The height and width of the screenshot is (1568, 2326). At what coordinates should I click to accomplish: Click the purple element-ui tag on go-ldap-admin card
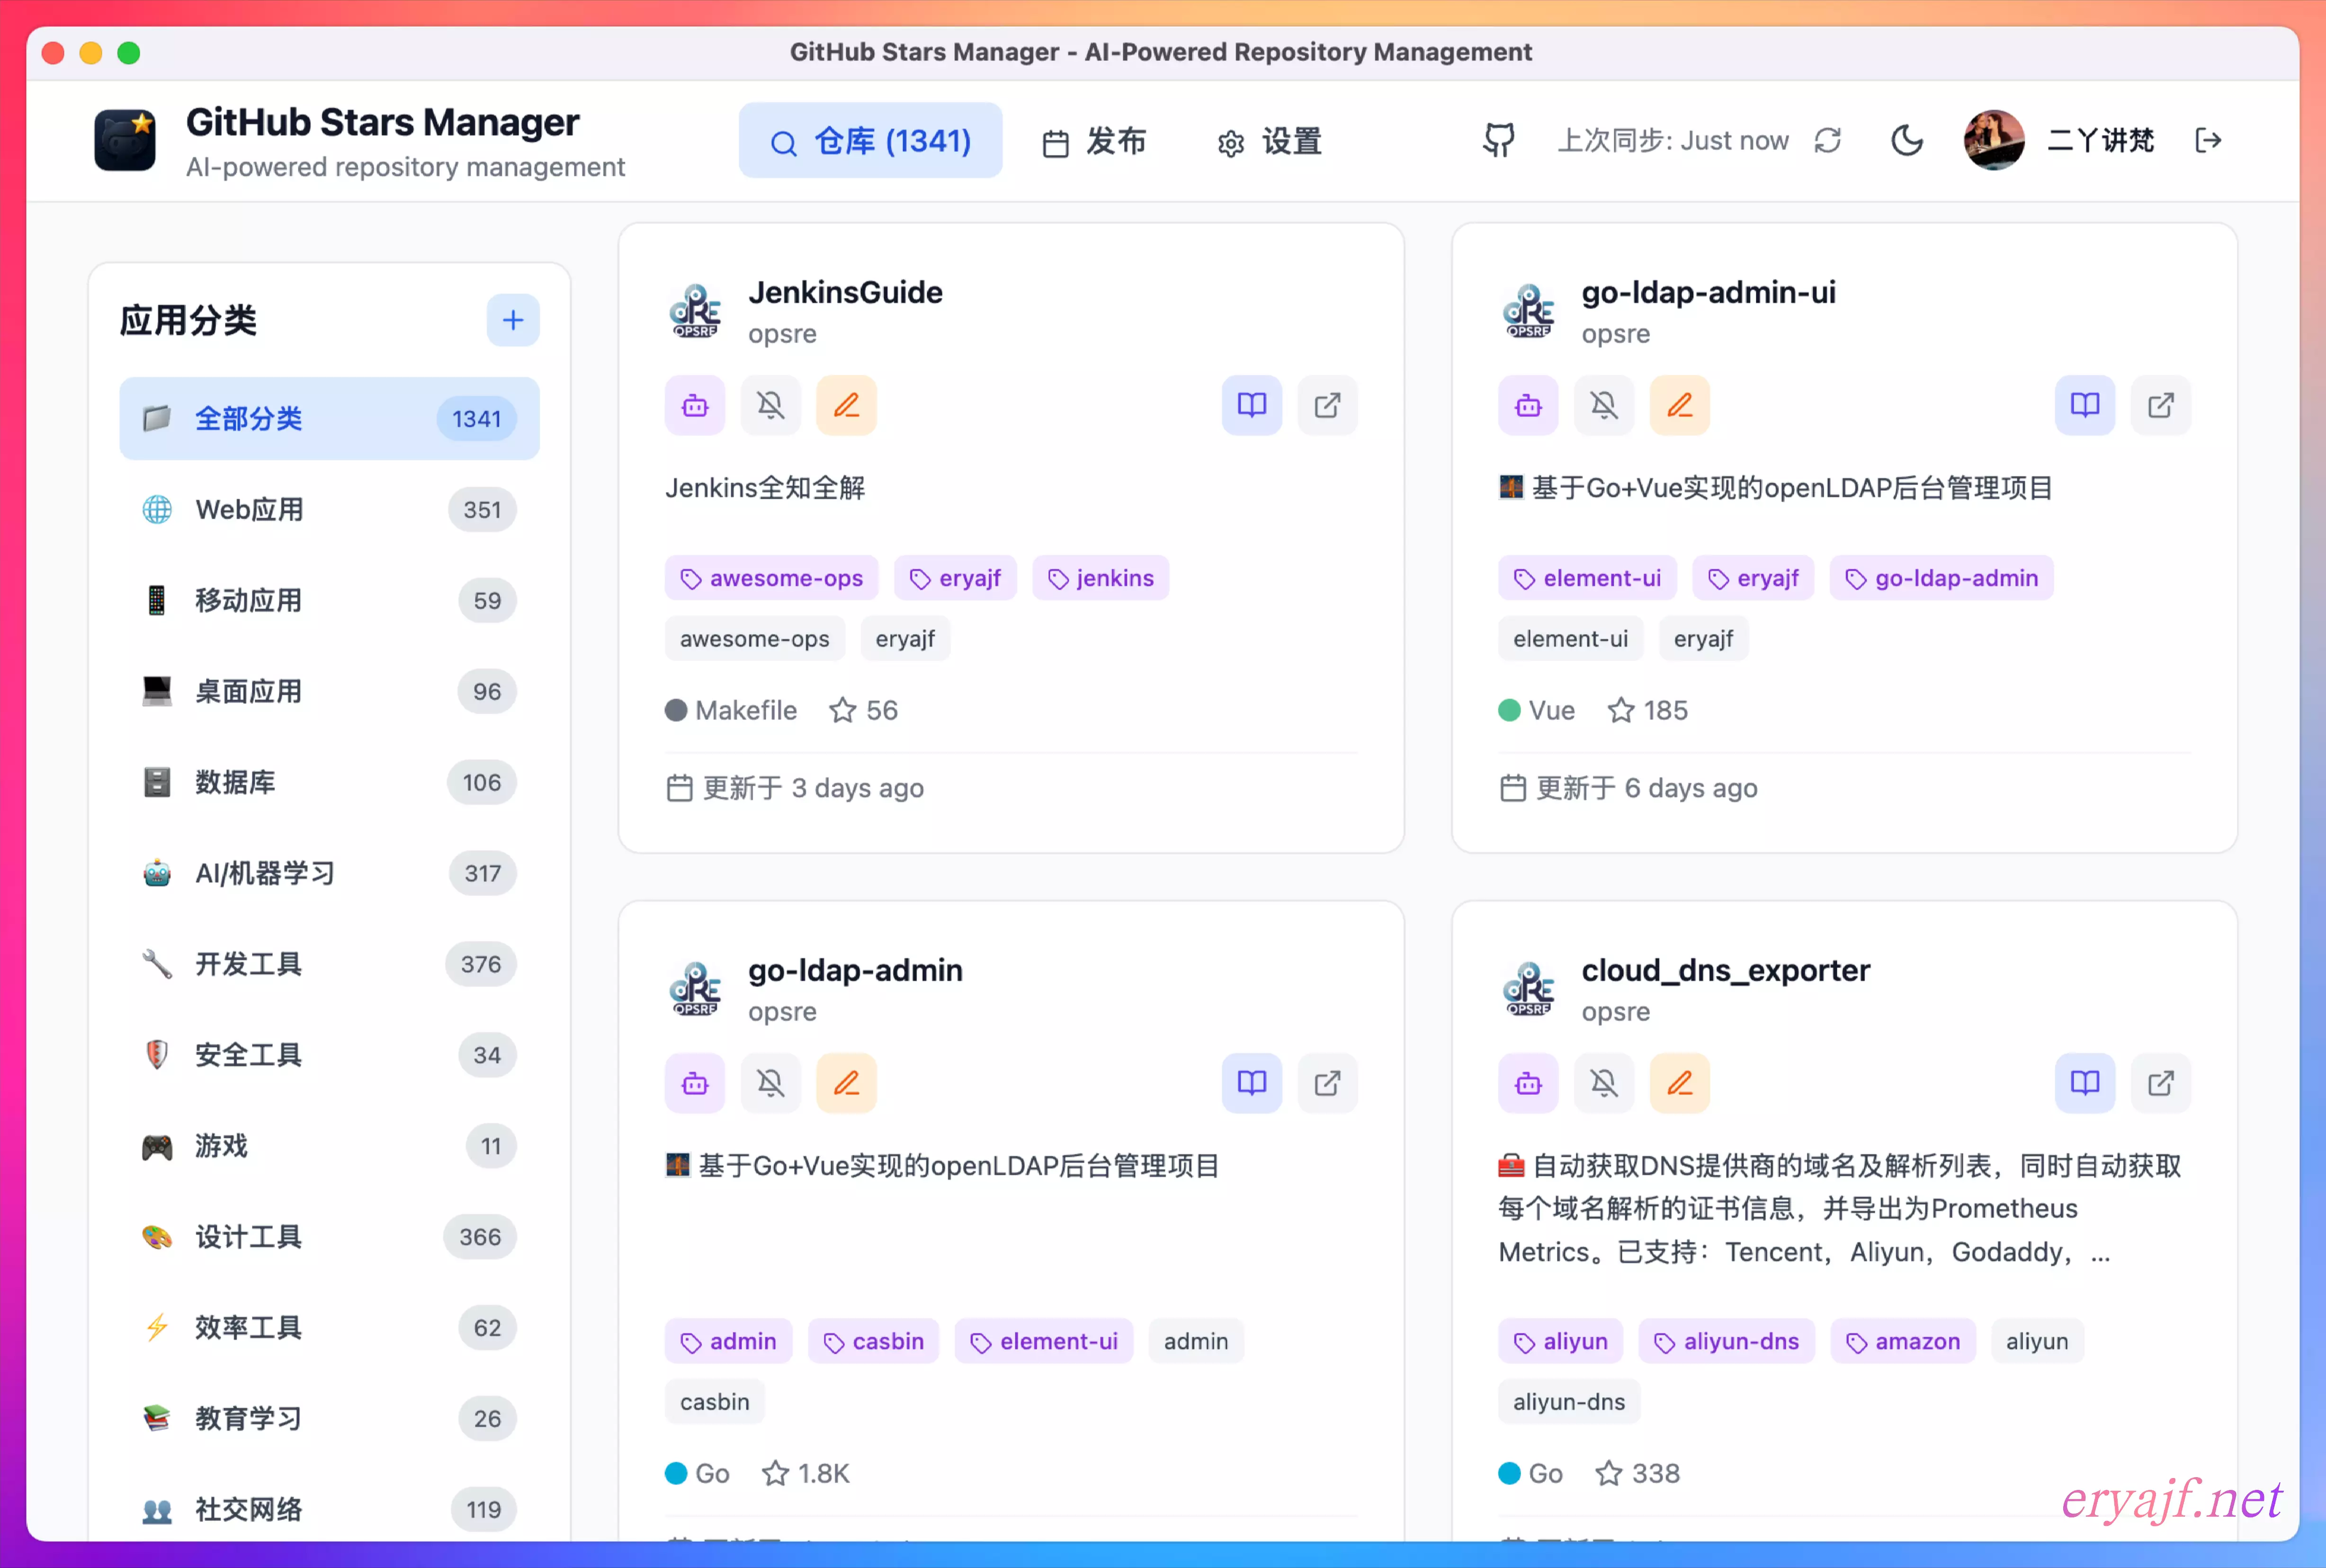[x=1044, y=1342]
